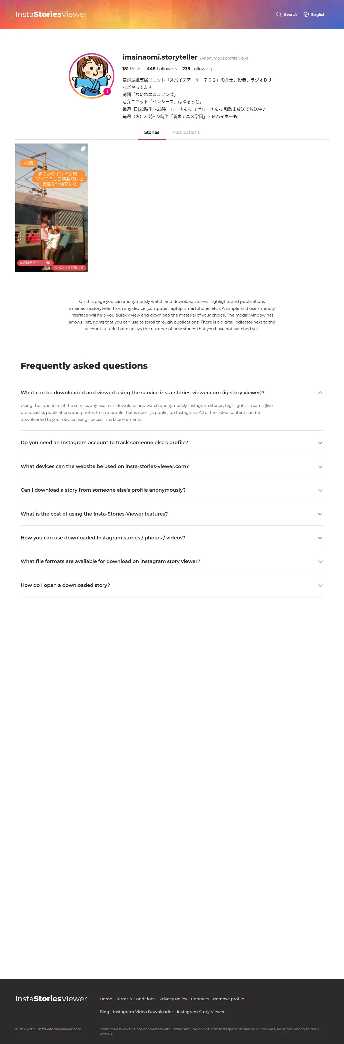Select the Stories tab
Viewport: 344px width, 1044px height.
(x=152, y=133)
